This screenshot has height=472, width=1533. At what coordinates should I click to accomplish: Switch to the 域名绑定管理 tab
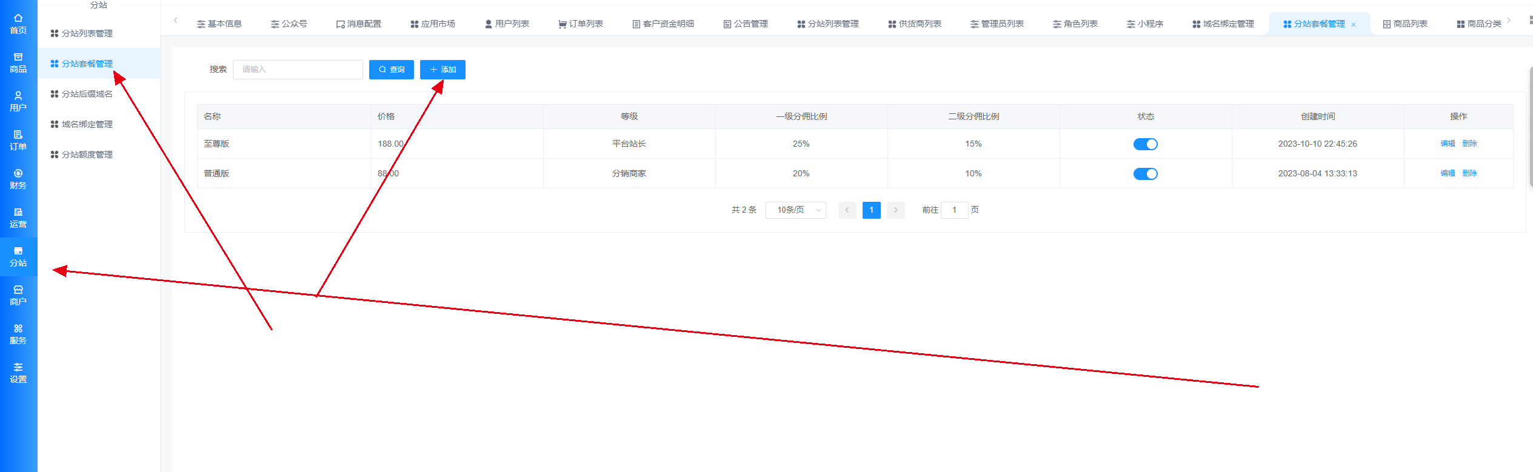tap(1223, 24)
